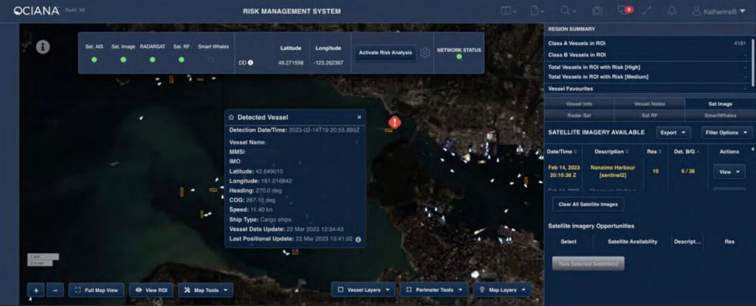This screenshot has height=306, width=756.
Task: Toggle the Sat. AIS data source
Action: pos(94,60)
